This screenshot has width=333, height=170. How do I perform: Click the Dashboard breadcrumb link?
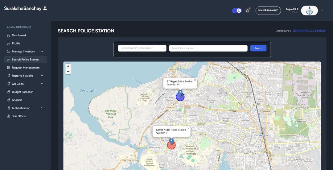(282, 31)
